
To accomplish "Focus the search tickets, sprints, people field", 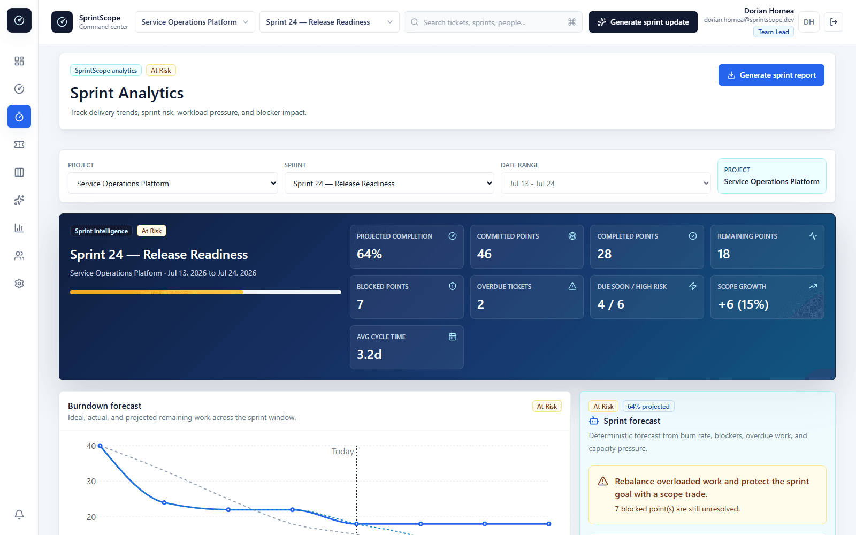I will 493,22.
